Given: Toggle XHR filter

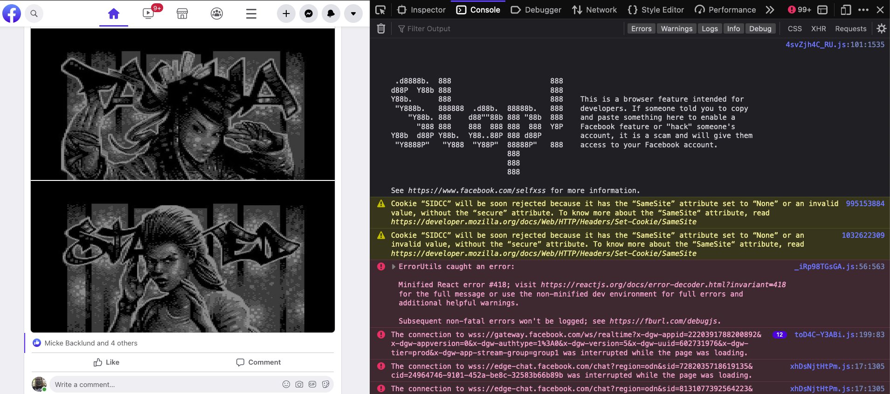Looking at the screenshot, I should pyautogui.click(x=818, y=28).
